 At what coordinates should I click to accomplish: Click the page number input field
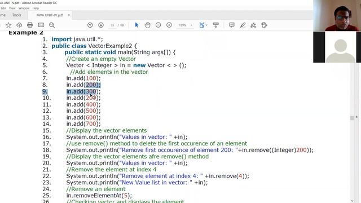click(x=112, y=25)
